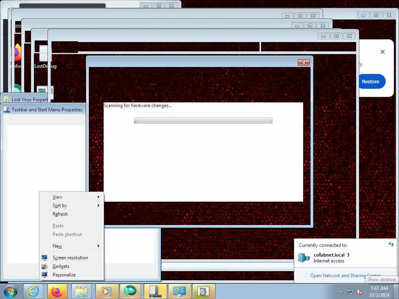
Task: Click the 'Scanning for hardware changes...' text
Action: [x=138, y=105]
